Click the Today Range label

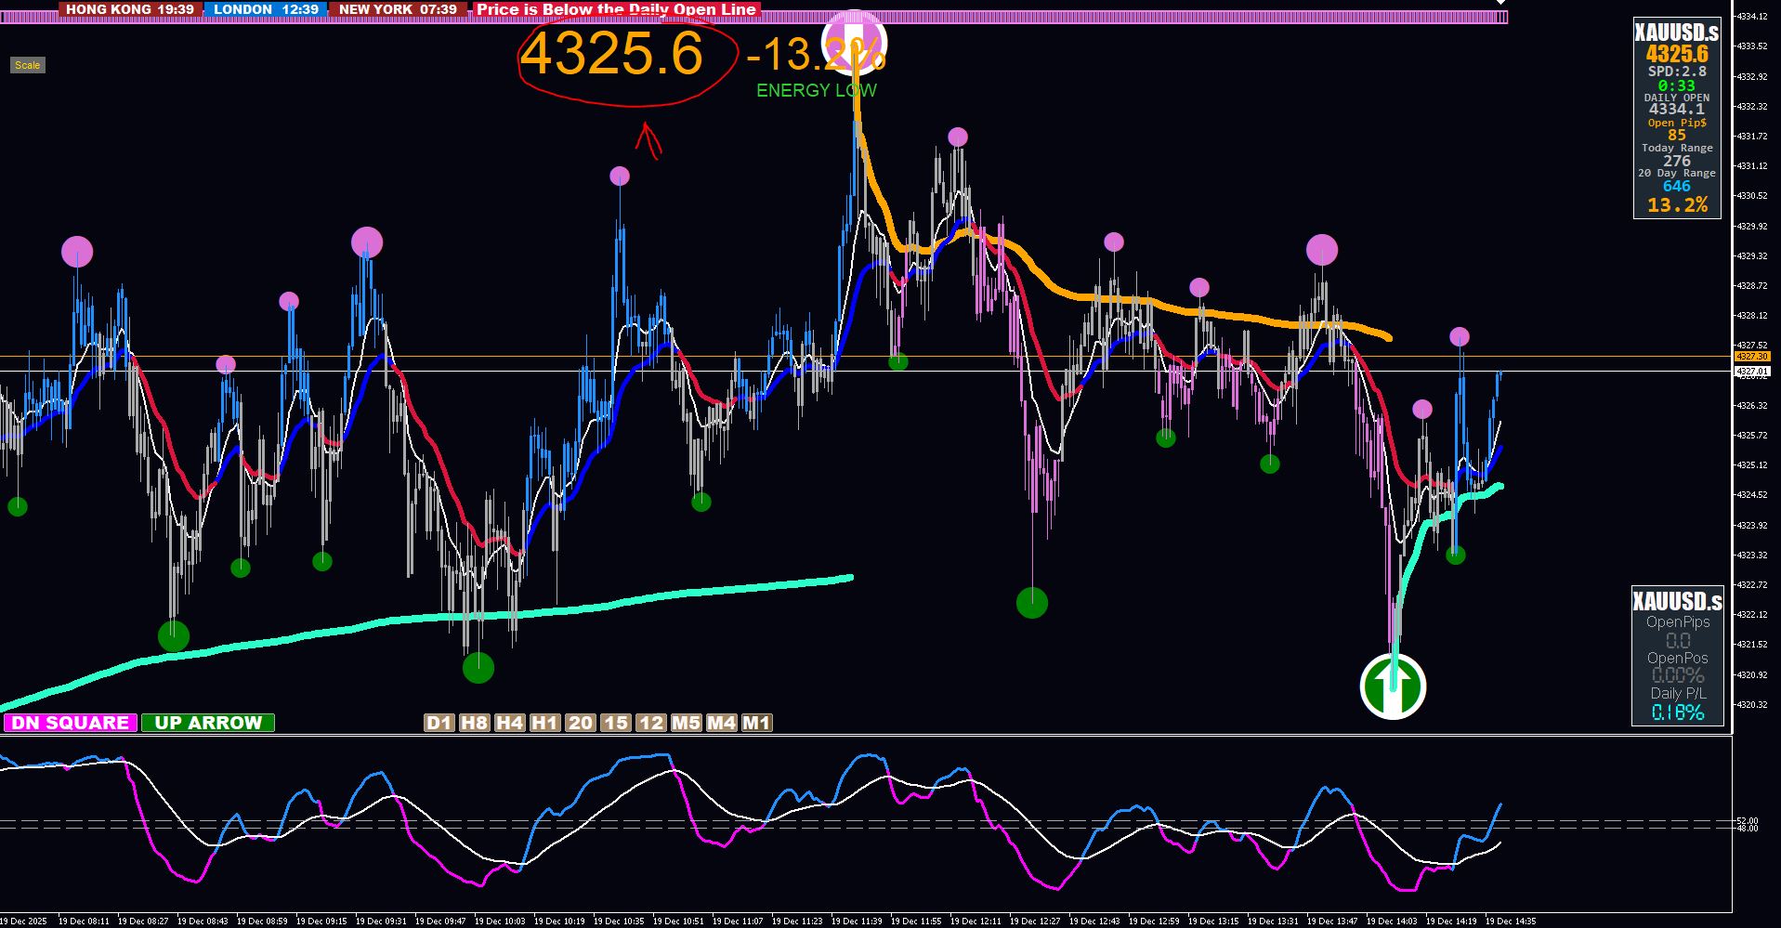pyautogui.click(x=1677, y=148)
